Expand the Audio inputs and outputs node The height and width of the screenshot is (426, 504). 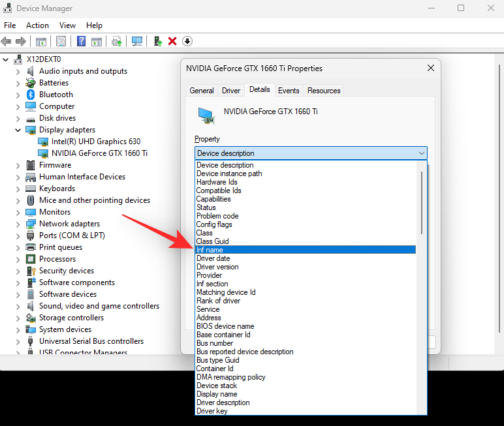click(x=18, y=71)
